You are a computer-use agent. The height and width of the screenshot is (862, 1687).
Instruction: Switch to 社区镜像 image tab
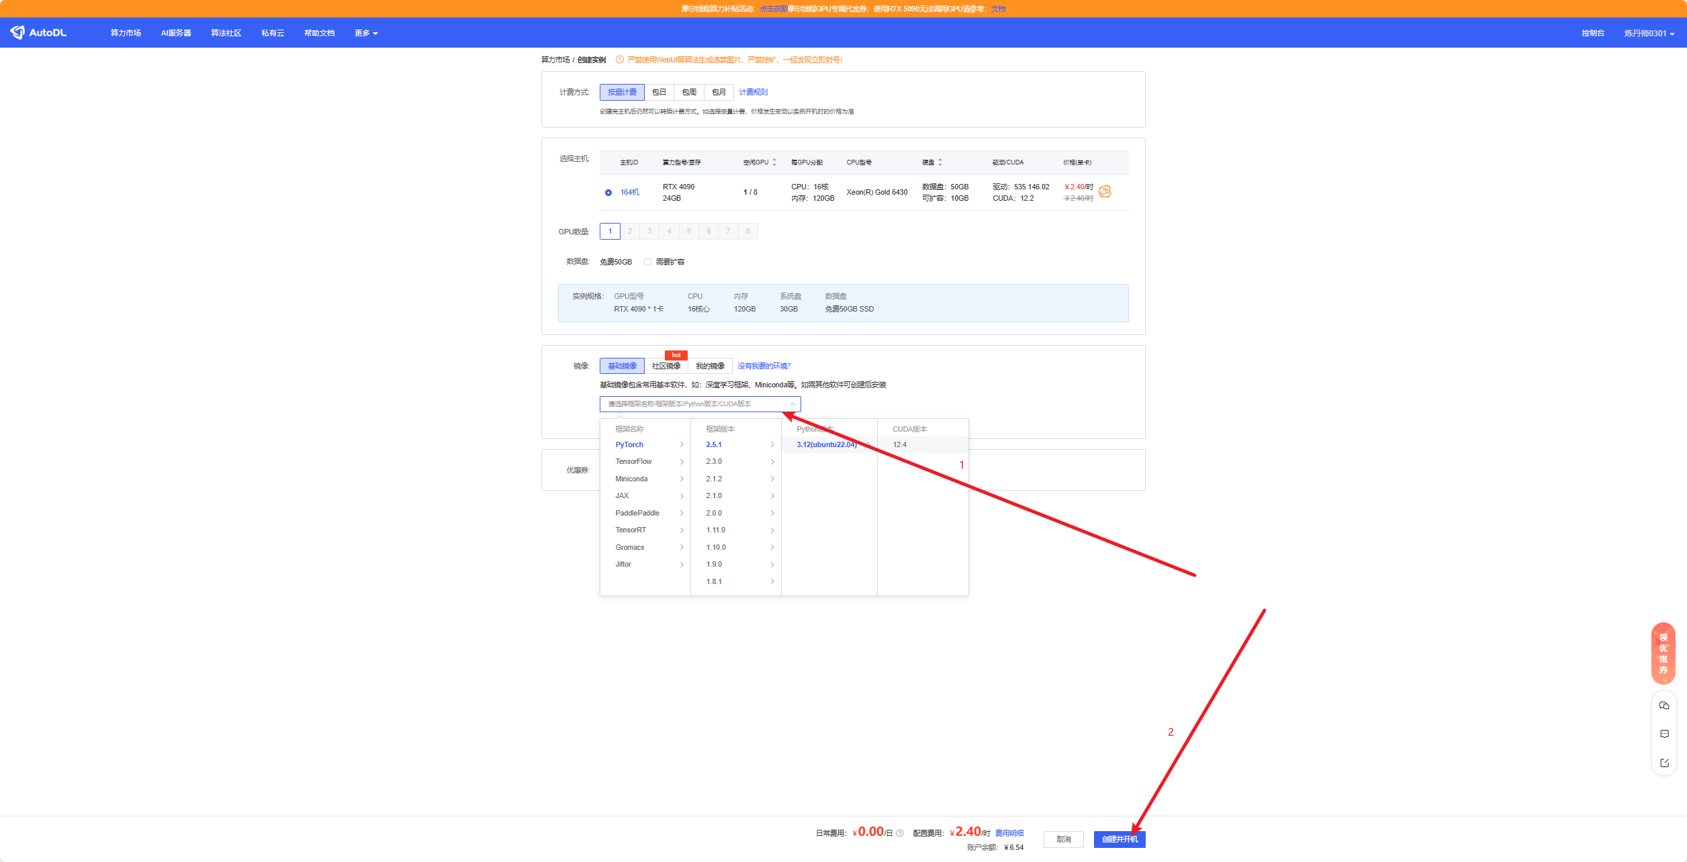click(666, 366)
